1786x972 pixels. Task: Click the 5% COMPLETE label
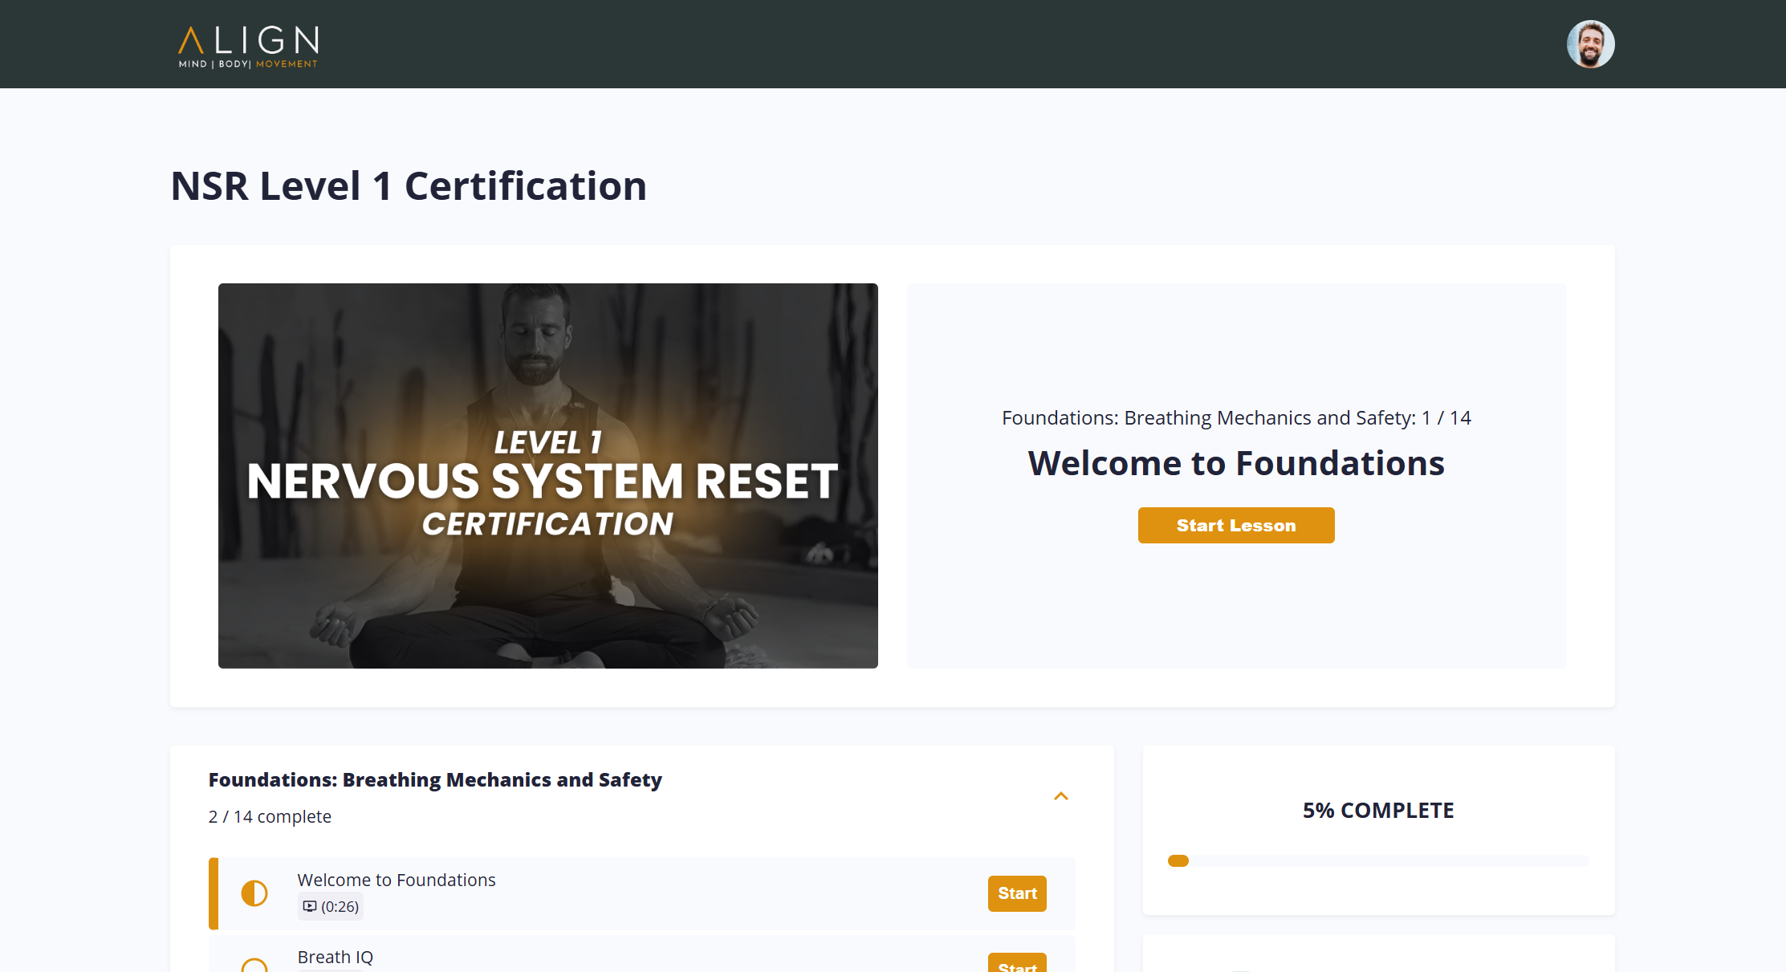click(1377, 810)
